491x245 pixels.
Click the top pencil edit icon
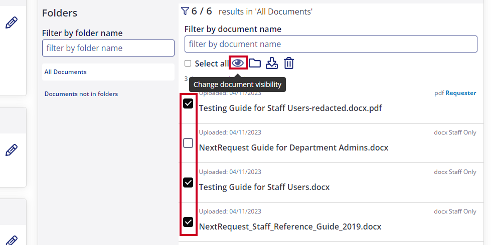pyautogui.click(x=12, y=23)
